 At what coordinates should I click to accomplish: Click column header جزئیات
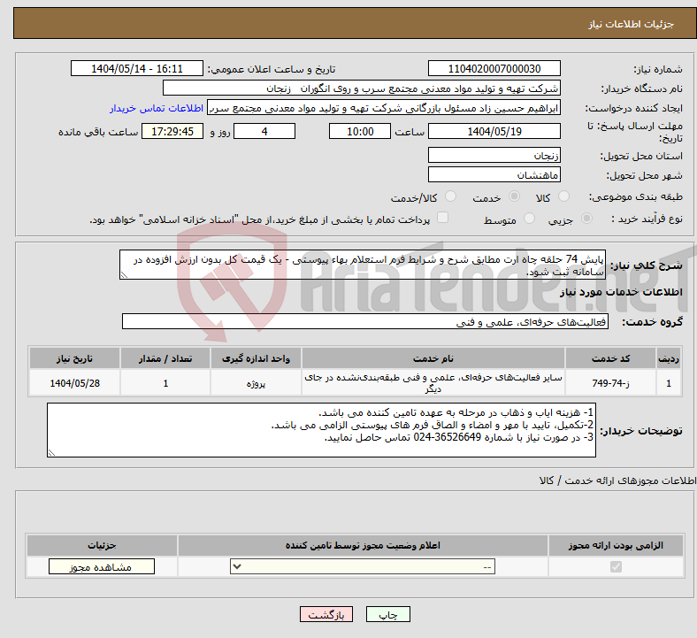102,545
